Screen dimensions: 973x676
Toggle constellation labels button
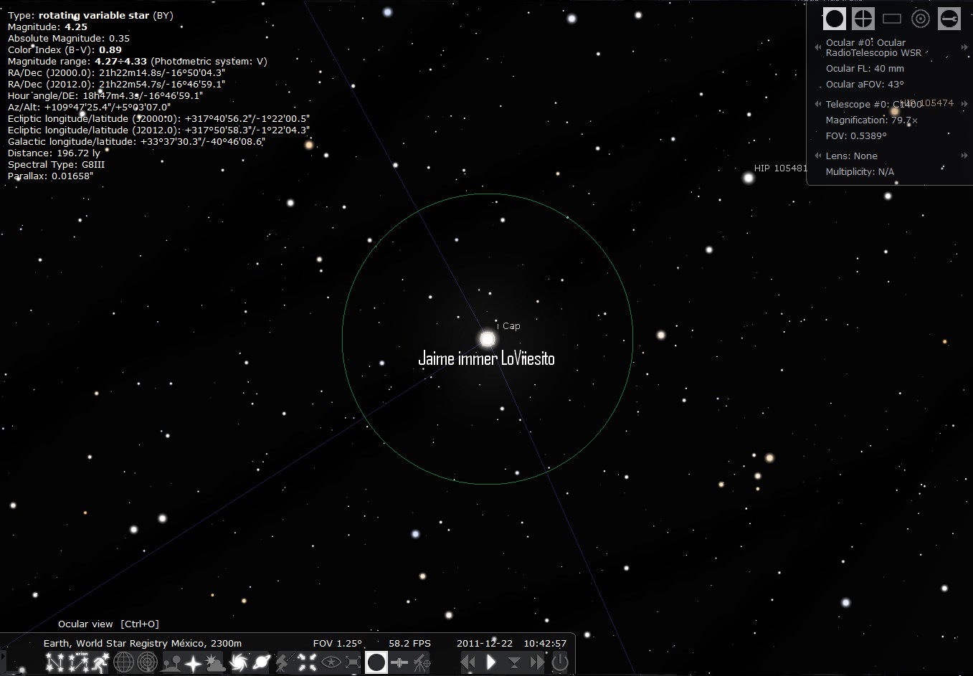click(x=78, y=663)
